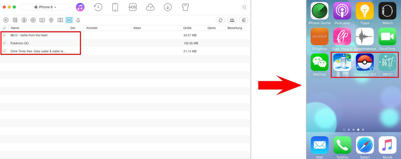Open the iPhone 8 device dropdown
Image resolution: width=401 pixels, height=159 pixels.
pyautogui.click(x=45, y=7)
